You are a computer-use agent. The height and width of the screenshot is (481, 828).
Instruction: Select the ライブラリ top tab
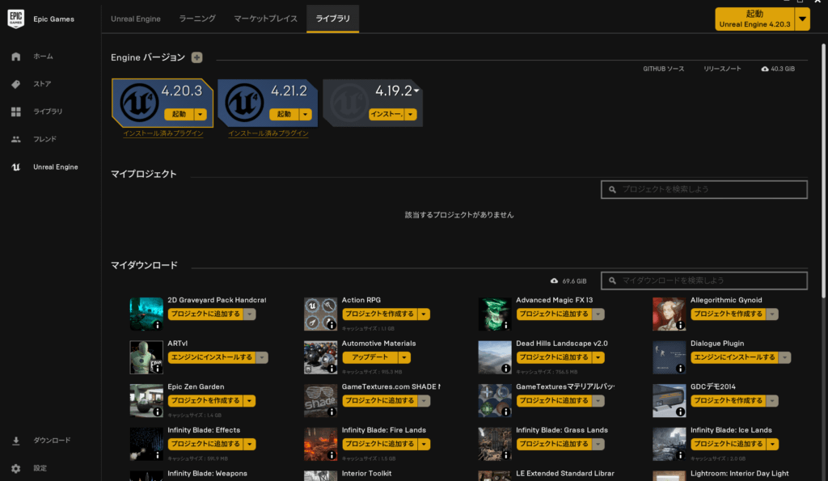[x=332, y=19]
